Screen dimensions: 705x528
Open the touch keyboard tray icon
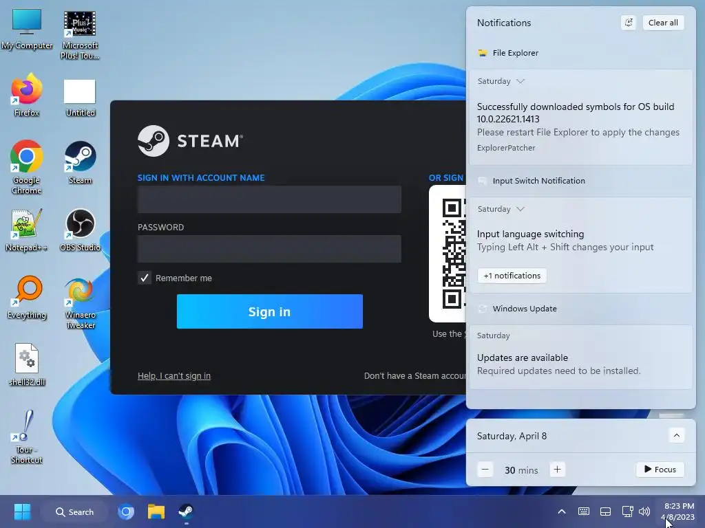[584, 511]
